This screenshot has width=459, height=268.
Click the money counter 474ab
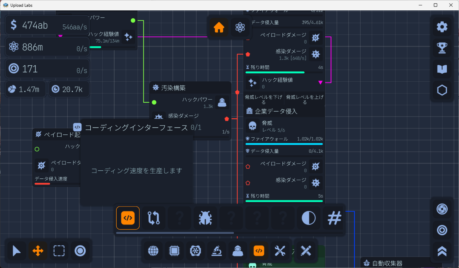pyautogui.click(x=48, y=25)
